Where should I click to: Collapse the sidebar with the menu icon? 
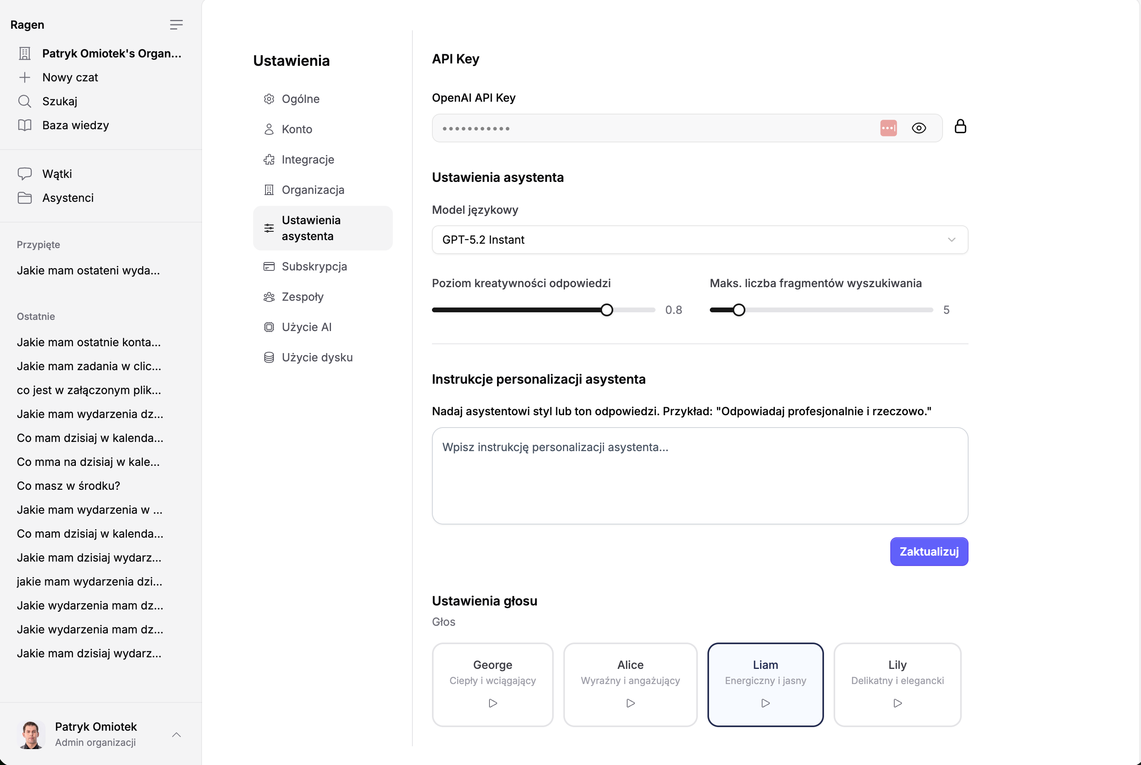coord(176,24)
